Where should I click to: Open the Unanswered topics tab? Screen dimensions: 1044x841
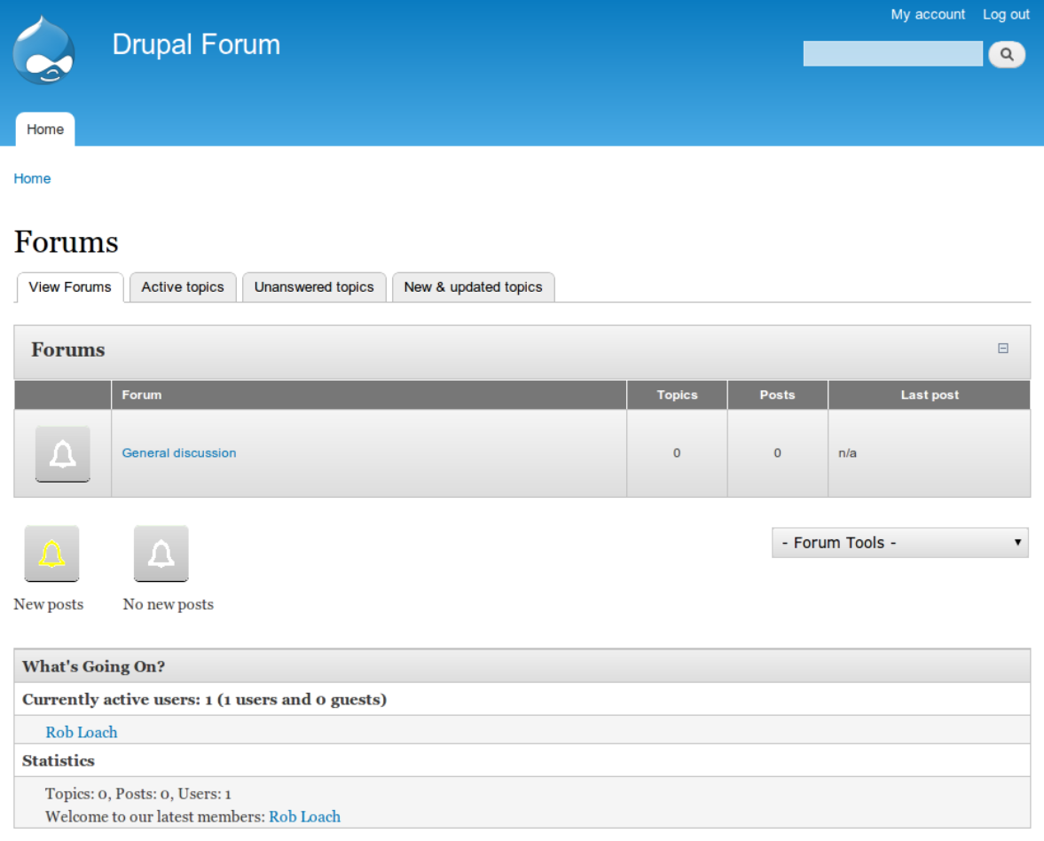pos(314,287)
